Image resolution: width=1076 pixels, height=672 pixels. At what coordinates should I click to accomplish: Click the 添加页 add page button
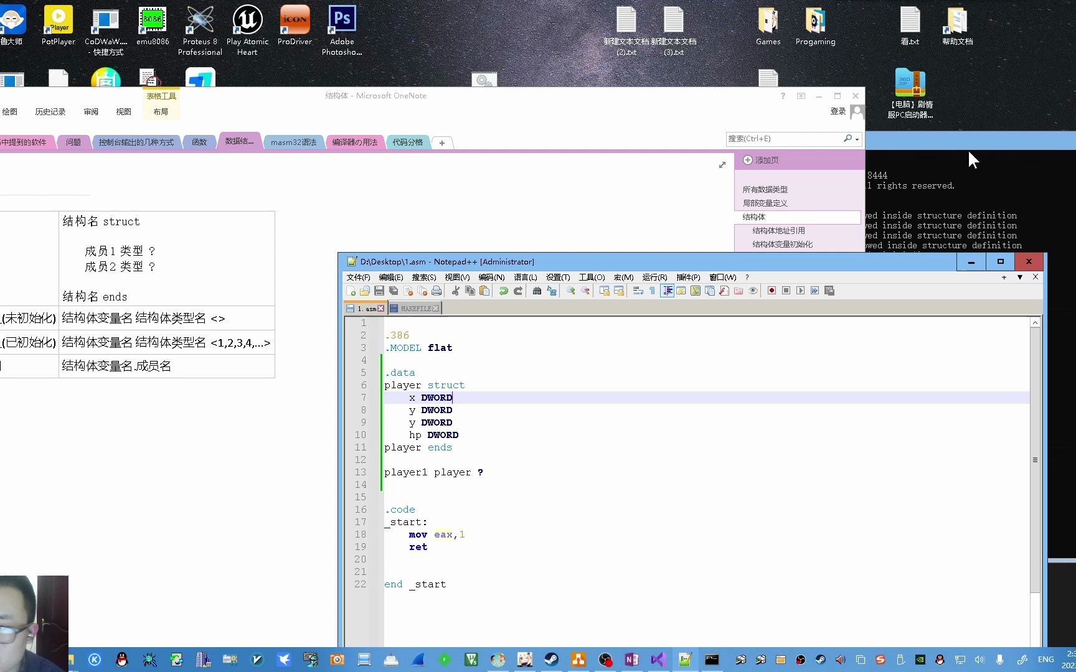point(761,160)
